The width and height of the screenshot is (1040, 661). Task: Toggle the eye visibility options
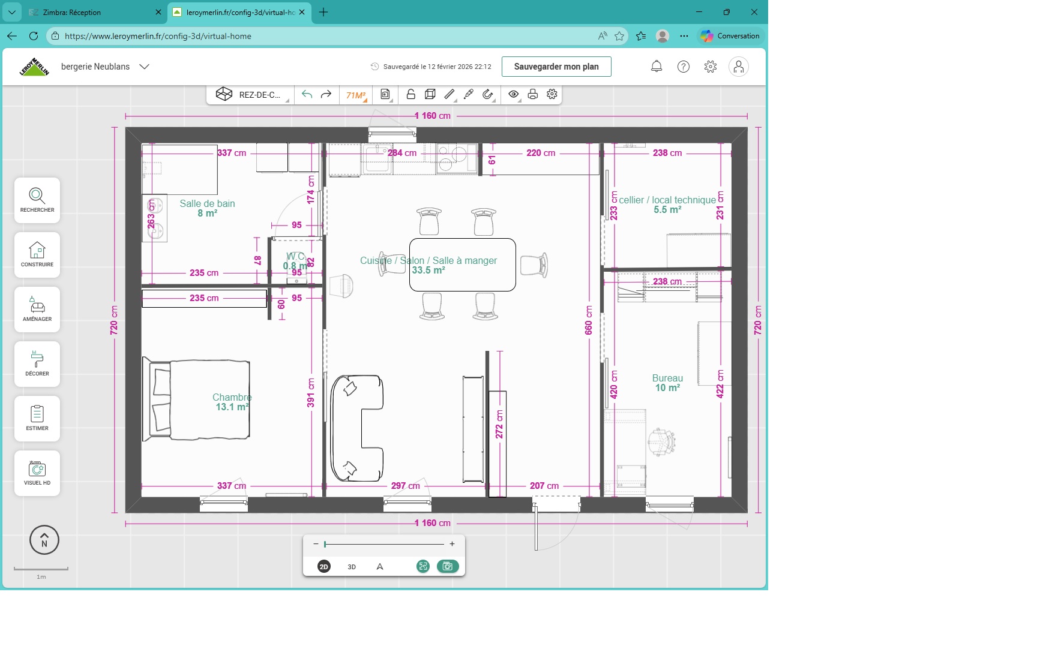coord(514,94)
